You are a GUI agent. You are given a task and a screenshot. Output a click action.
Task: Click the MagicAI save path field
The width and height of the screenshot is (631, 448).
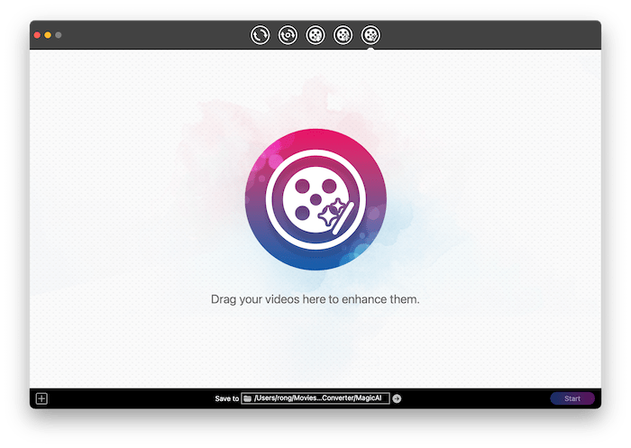pyautogui.click(x=321, y=398)
